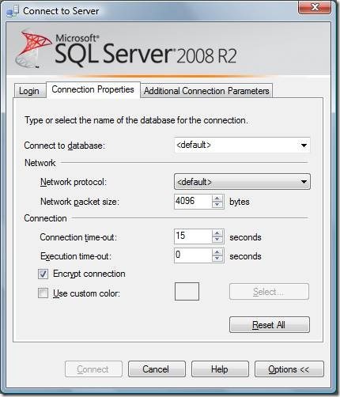Click the Select... color button
This screenshot has height=397, width=340.
pos(269,292)
